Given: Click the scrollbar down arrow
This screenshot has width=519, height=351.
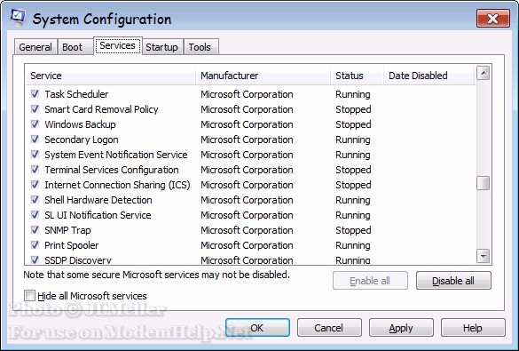Looking at the screenshot, I should [484, 256].
